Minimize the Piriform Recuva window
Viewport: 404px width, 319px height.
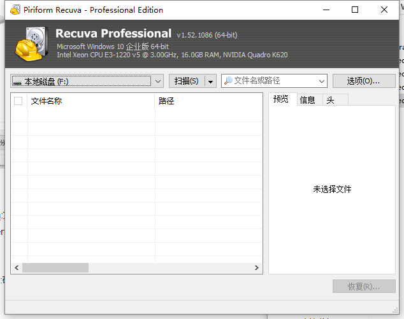[x=326, y=10]
